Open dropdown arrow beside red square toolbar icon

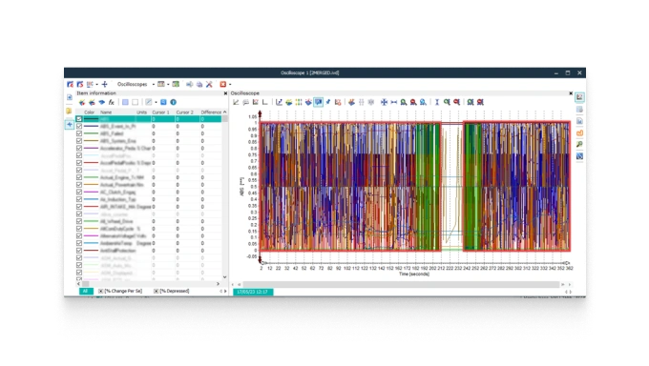(x=230, y=85)
